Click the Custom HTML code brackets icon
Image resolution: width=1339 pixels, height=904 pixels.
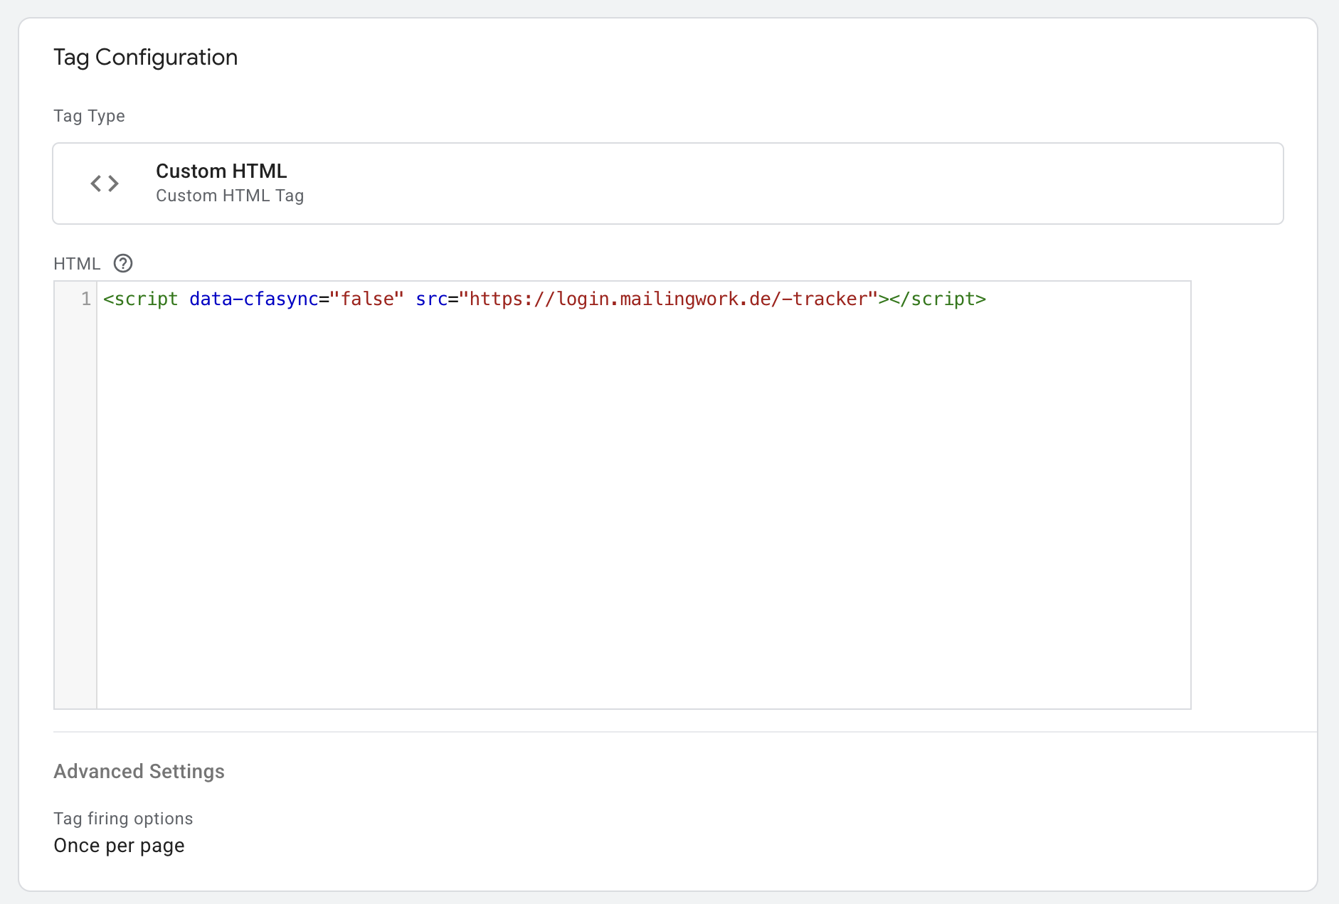coord(105,184)
